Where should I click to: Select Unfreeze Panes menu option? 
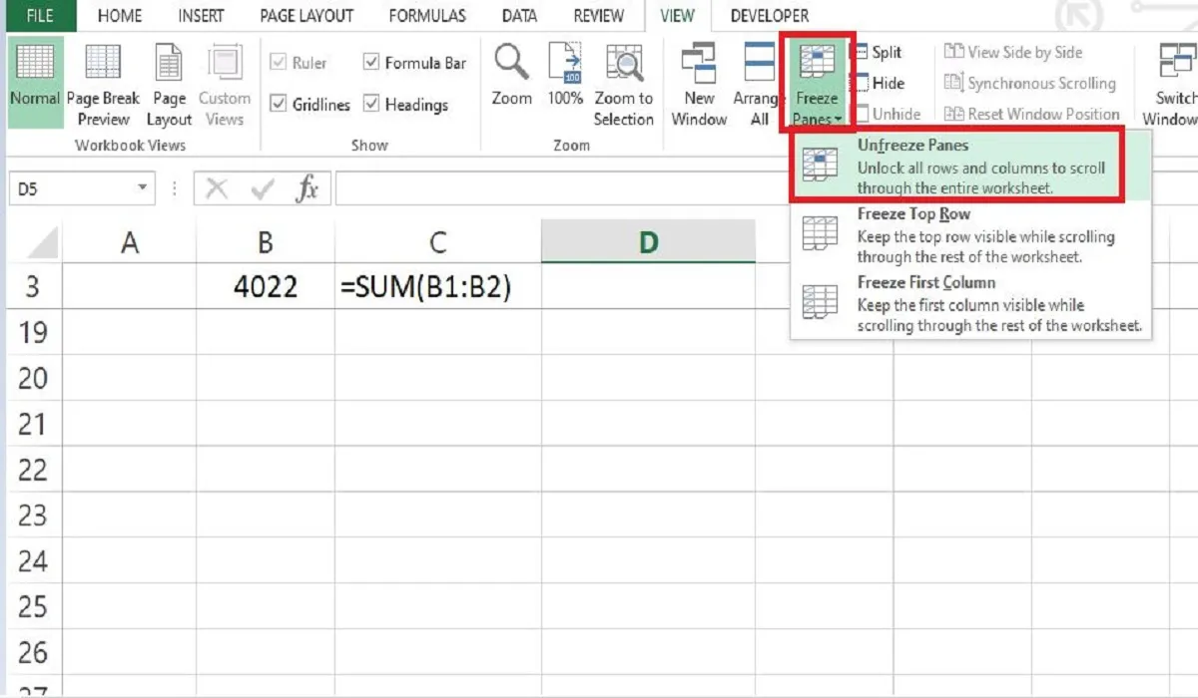tap(970, 167)
